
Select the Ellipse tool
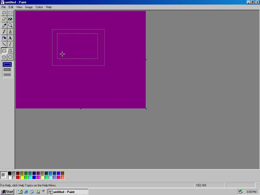point(4,57)
